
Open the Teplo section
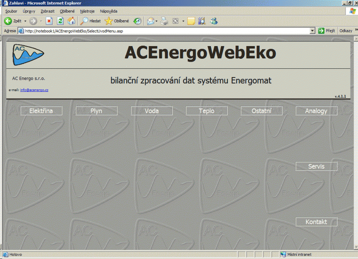point(206,111)
